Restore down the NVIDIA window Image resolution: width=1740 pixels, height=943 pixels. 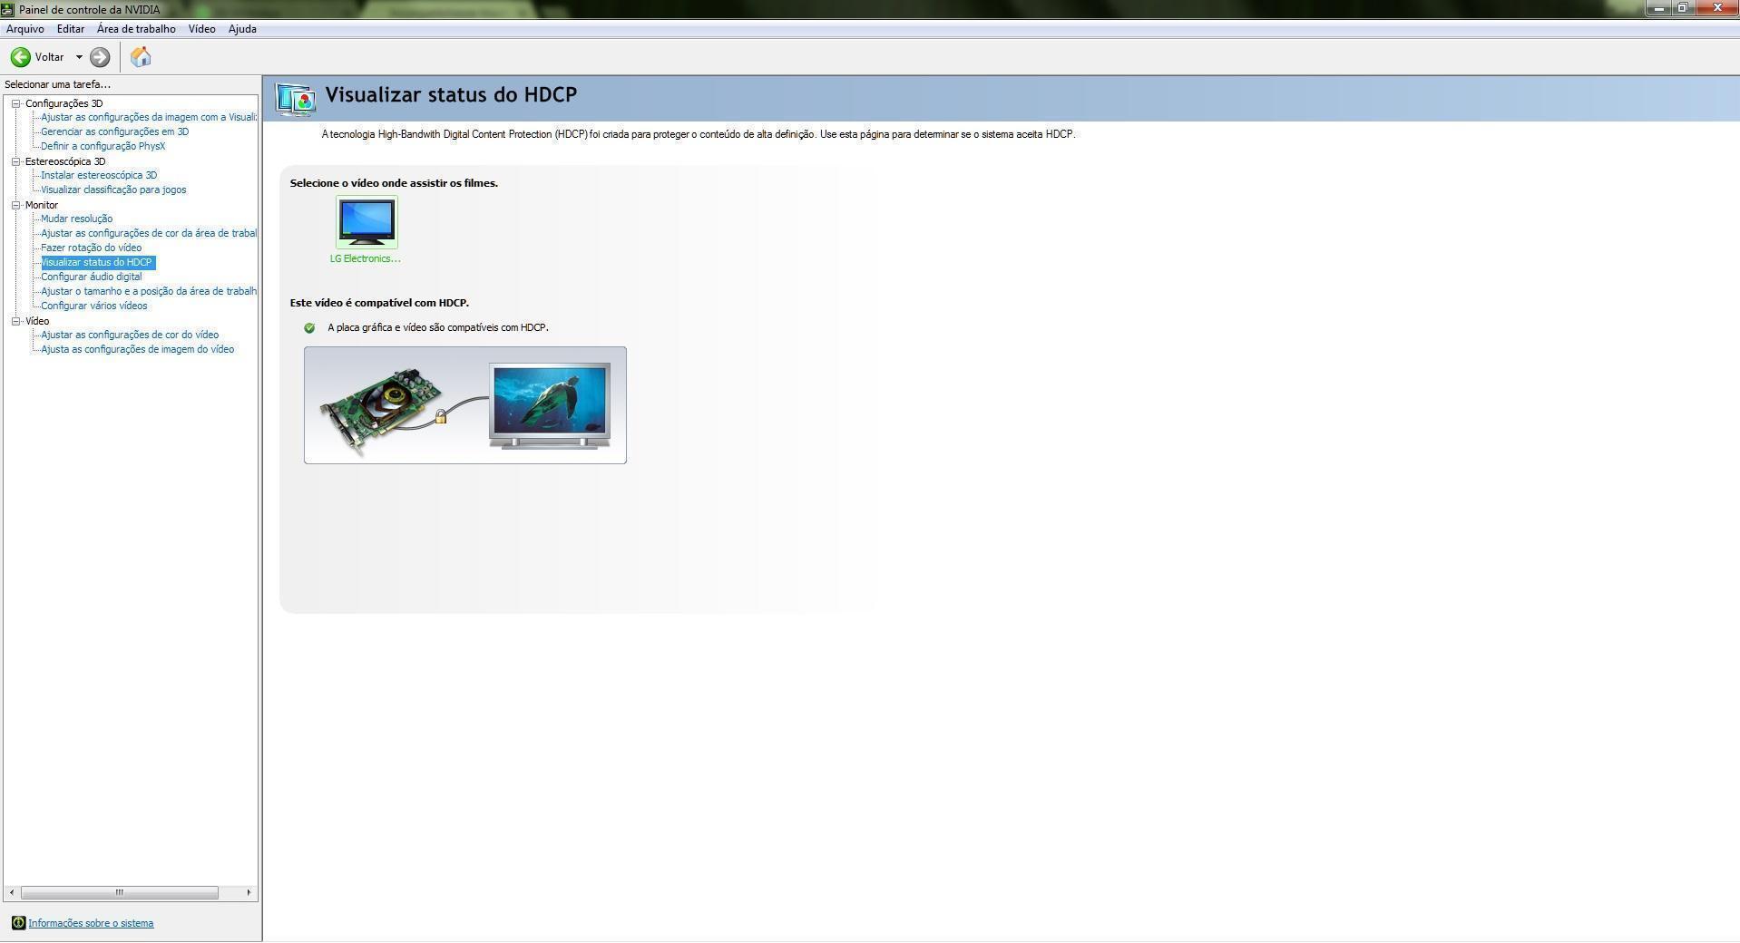pos(1683,8)
